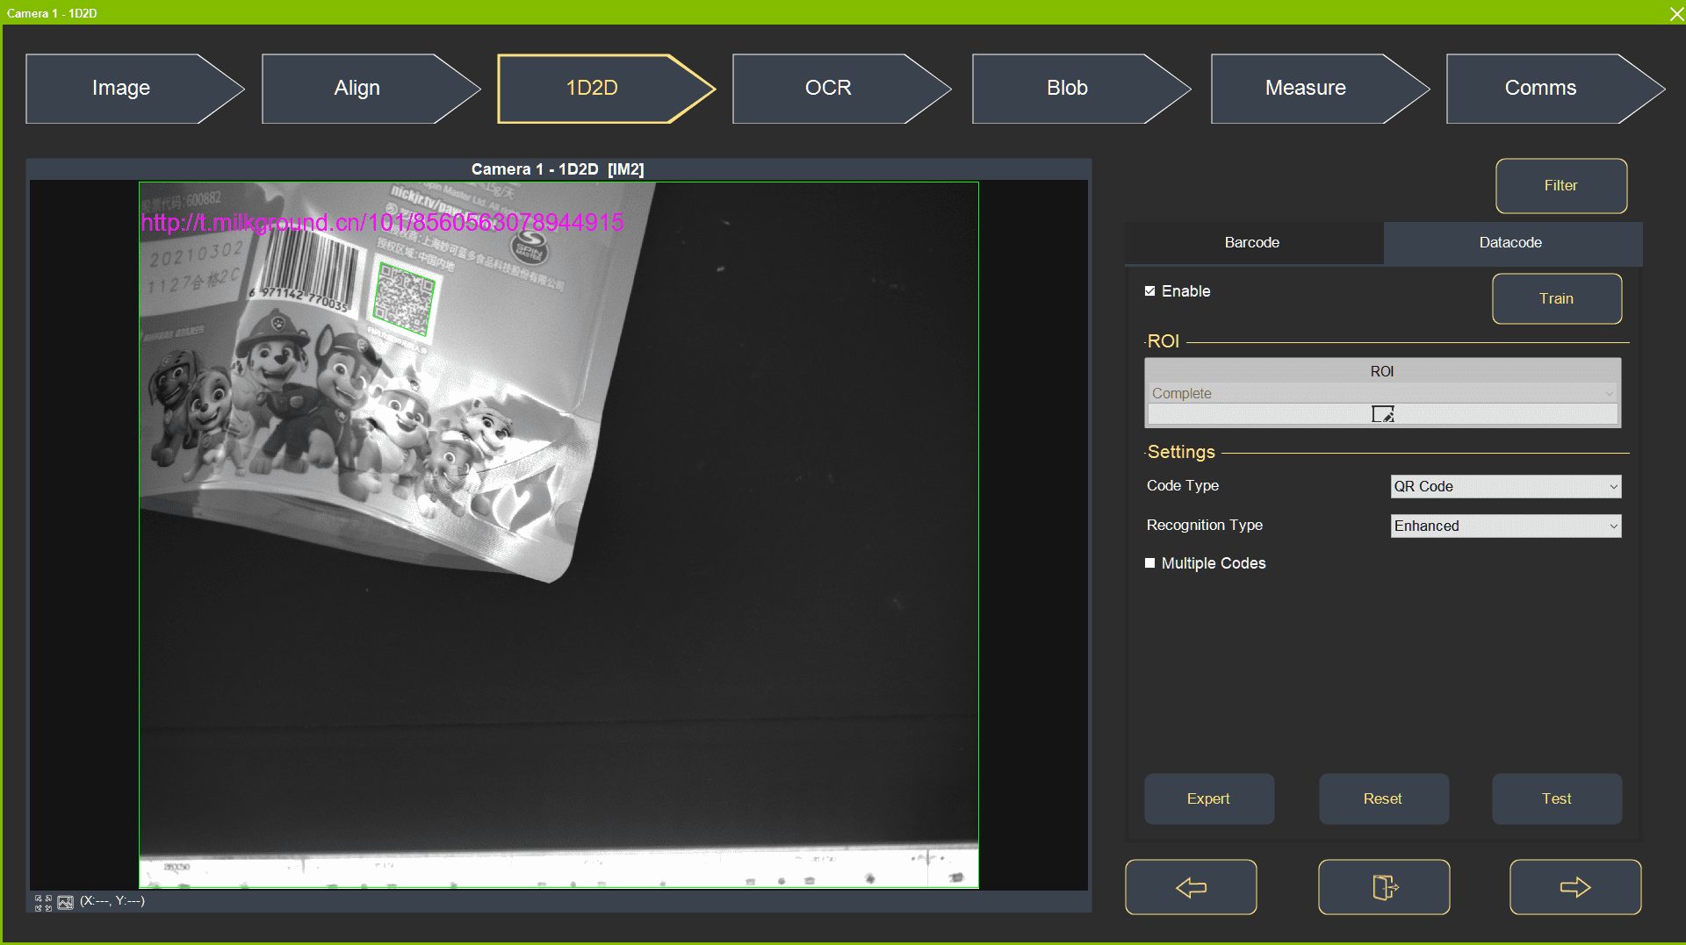Click the exit door icon button
Image resolution: width=1686 pixels, height=945 pixels.
pyautogui.click(x=1384, y=887)
